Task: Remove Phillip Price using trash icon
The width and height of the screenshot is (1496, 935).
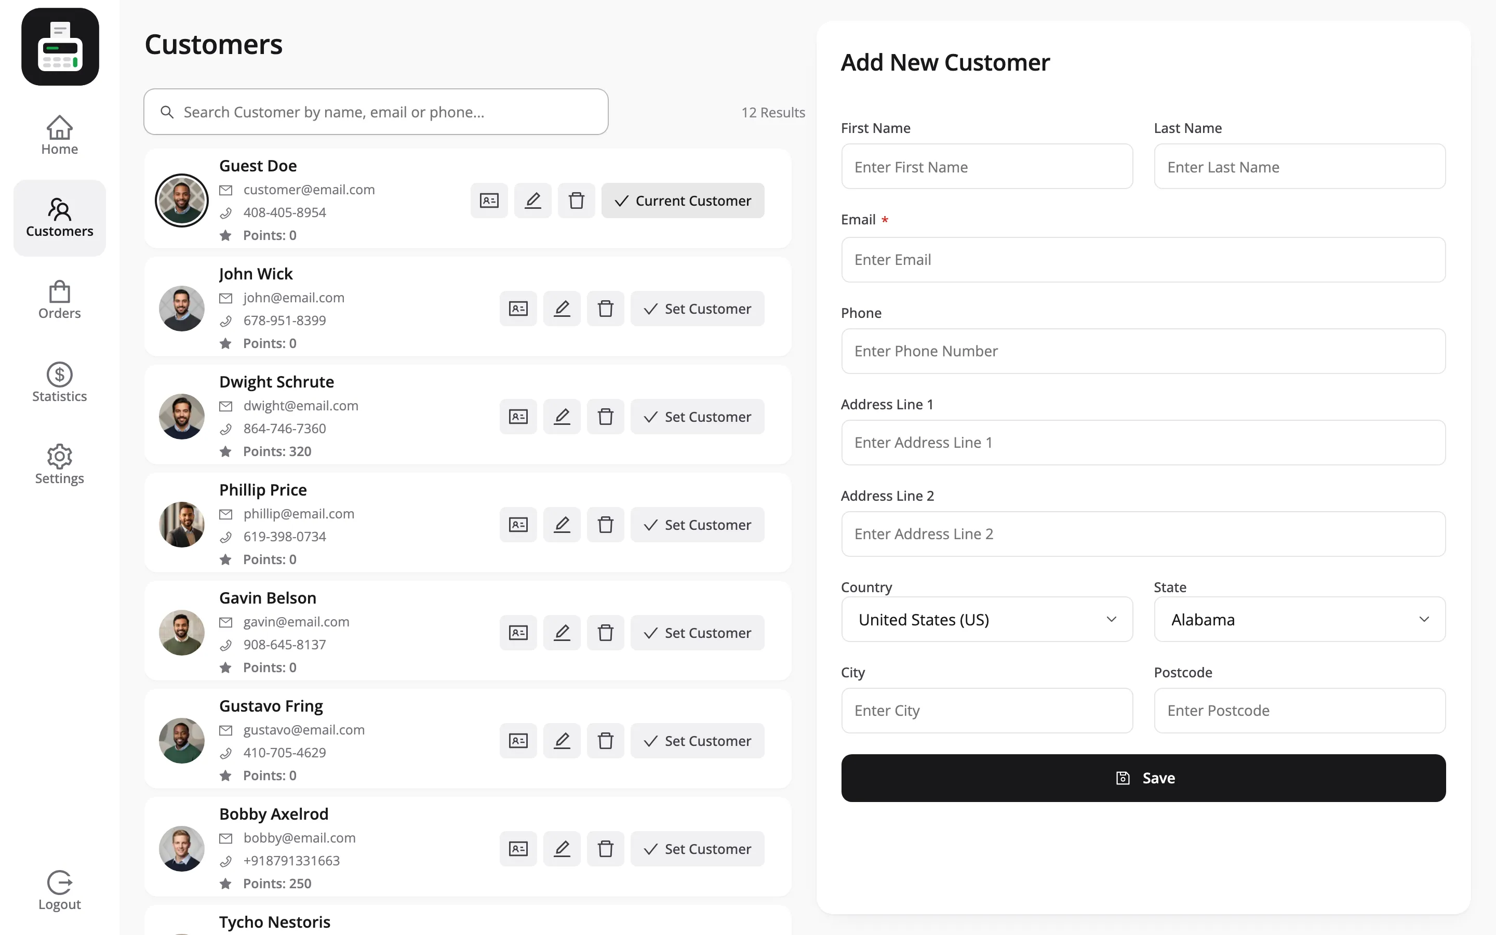Action: [x=605, y=525]
